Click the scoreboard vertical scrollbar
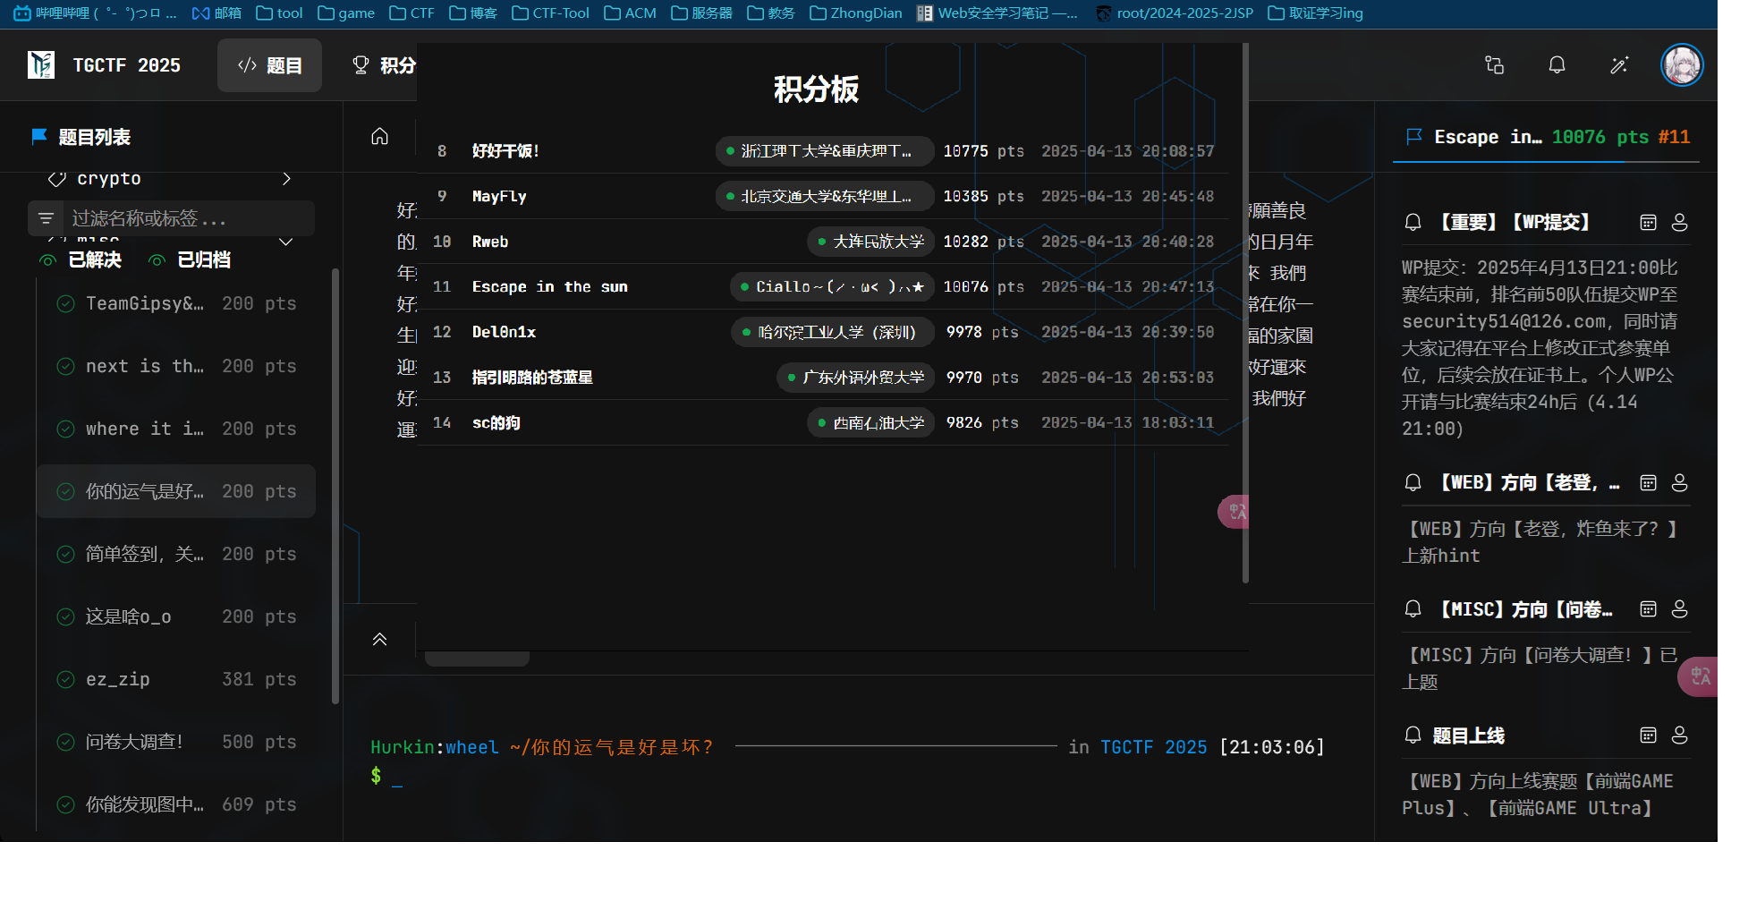Viewport: 1748px width, 901px height. (x=1245, y=313)
